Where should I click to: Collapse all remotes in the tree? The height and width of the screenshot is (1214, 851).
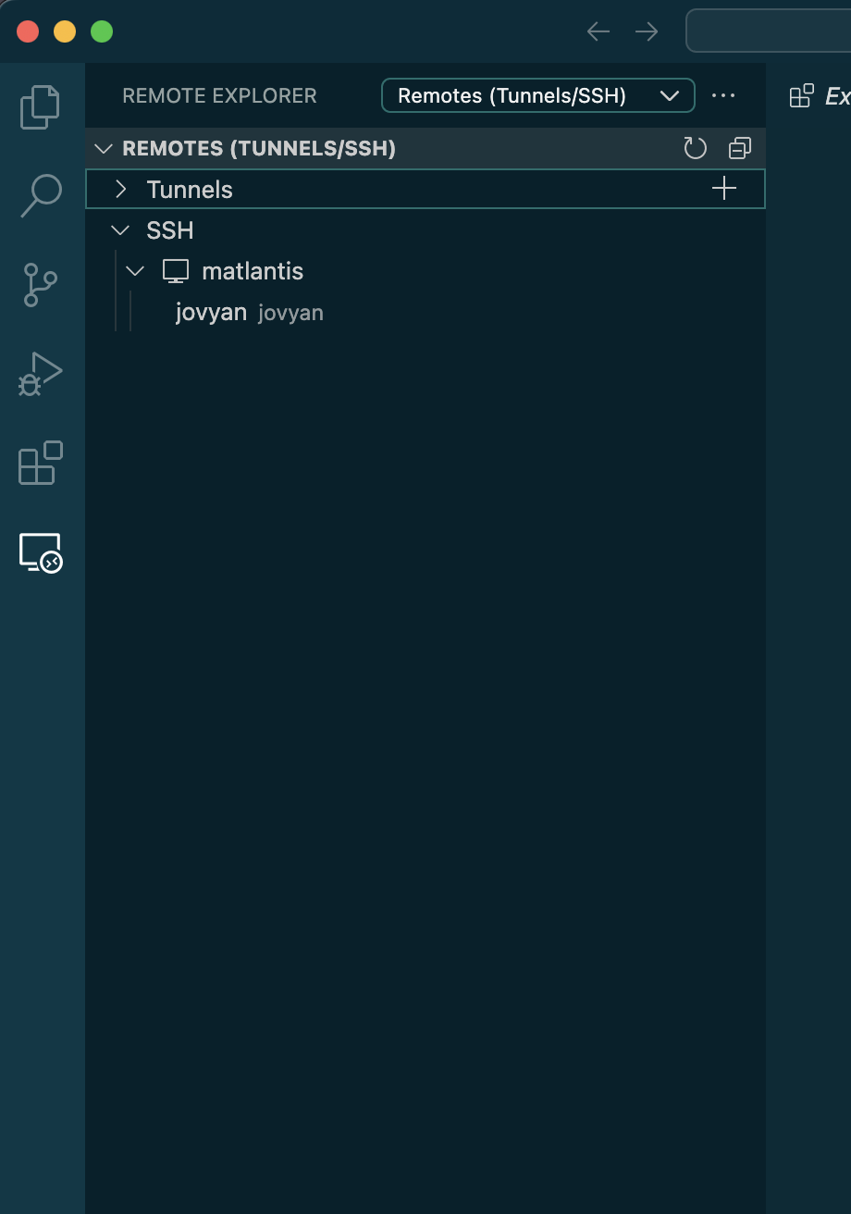click(740, 148)
